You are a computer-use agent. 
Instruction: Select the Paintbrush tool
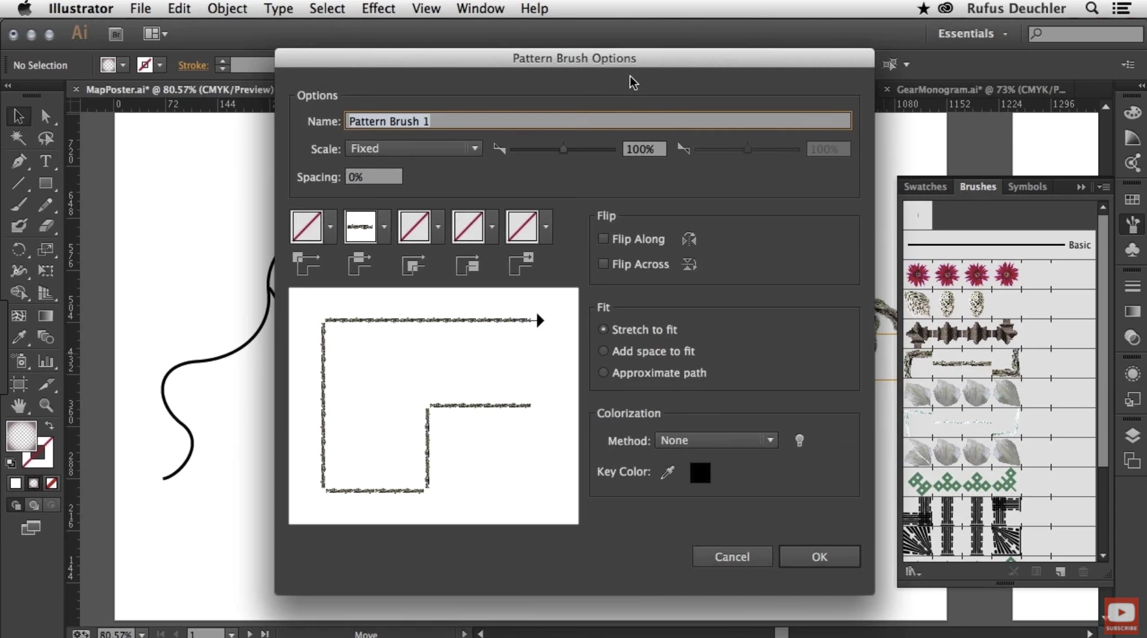18,205
